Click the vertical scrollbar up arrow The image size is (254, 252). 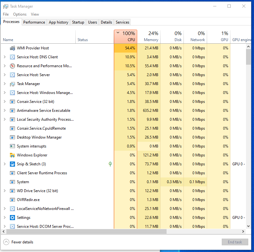248,47
